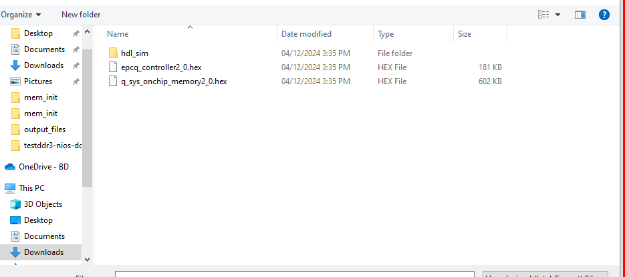Sort files by Type column
Screen dimensions: 625x277
pyautogui.click(x=386, y=34)
